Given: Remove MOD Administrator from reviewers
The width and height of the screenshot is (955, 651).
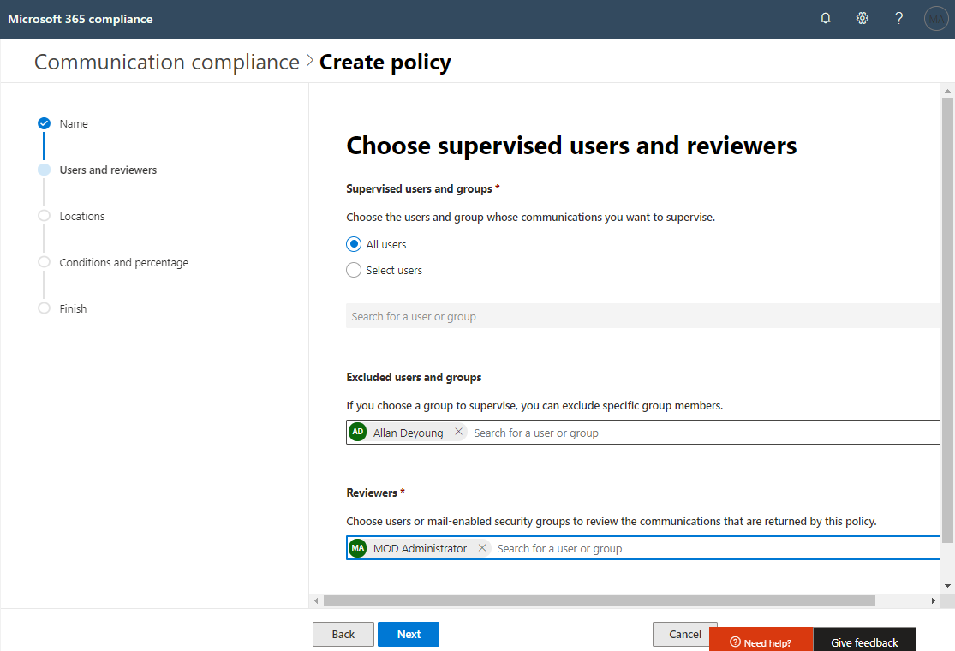Looking at the screenshot, I should 482,548.
